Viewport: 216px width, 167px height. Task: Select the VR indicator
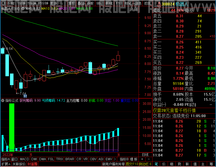(x=85, y=159)
